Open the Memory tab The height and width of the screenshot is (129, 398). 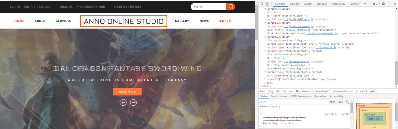click(355, 4)
